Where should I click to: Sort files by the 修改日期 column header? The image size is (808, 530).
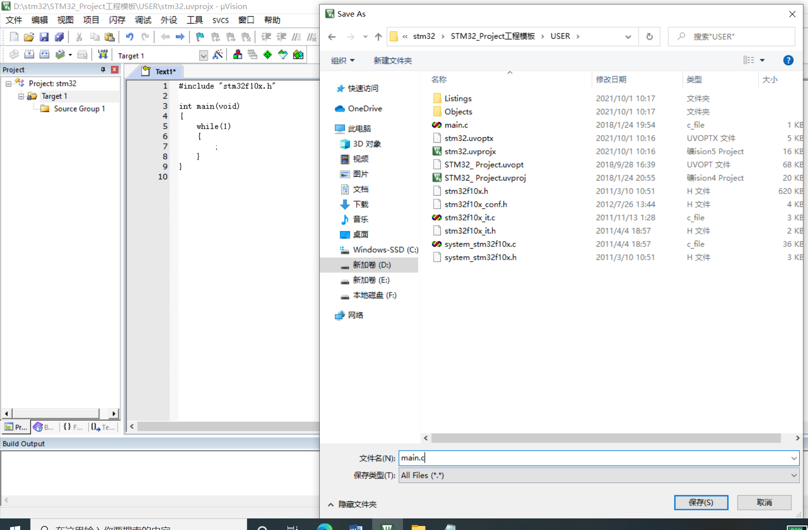coord(611,80)
